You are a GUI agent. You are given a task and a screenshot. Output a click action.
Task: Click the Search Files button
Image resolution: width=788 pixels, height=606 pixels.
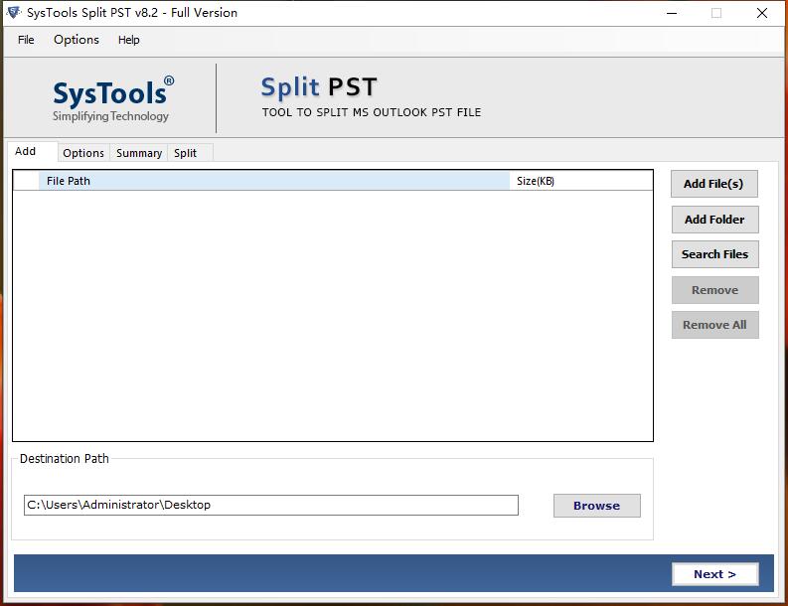point(714,254)
